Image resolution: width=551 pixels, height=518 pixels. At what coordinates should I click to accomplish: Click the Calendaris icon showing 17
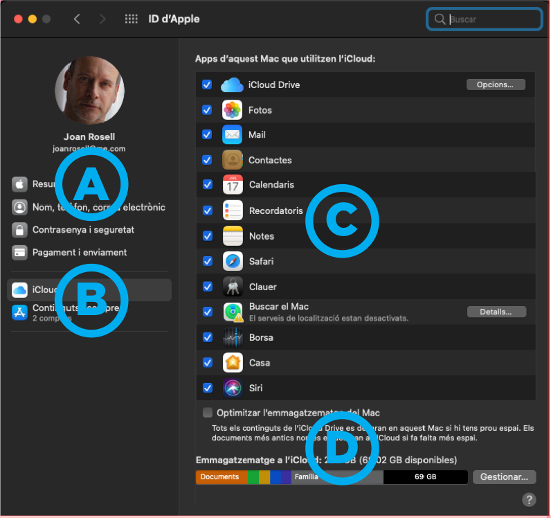pos(233,185)
